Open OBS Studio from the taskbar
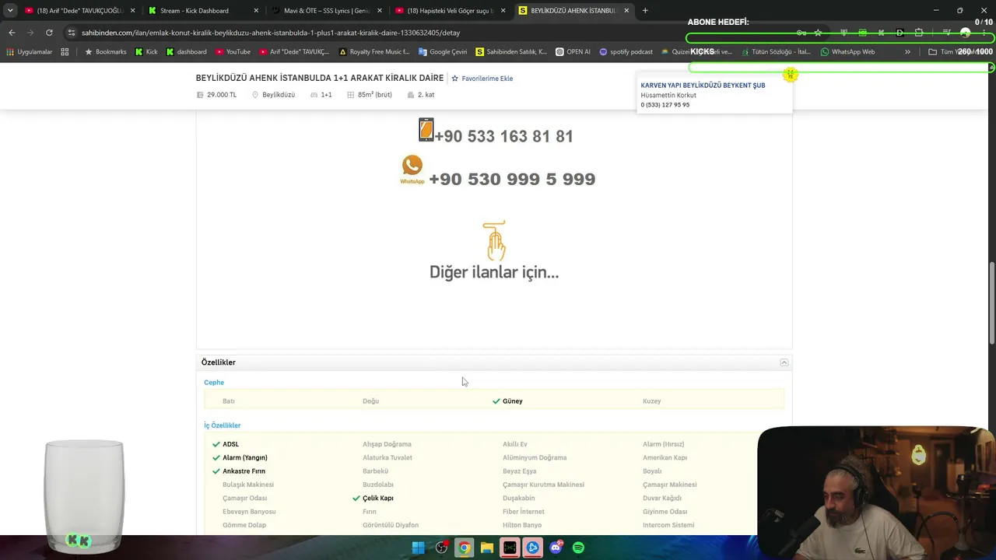 click(441, 548)
